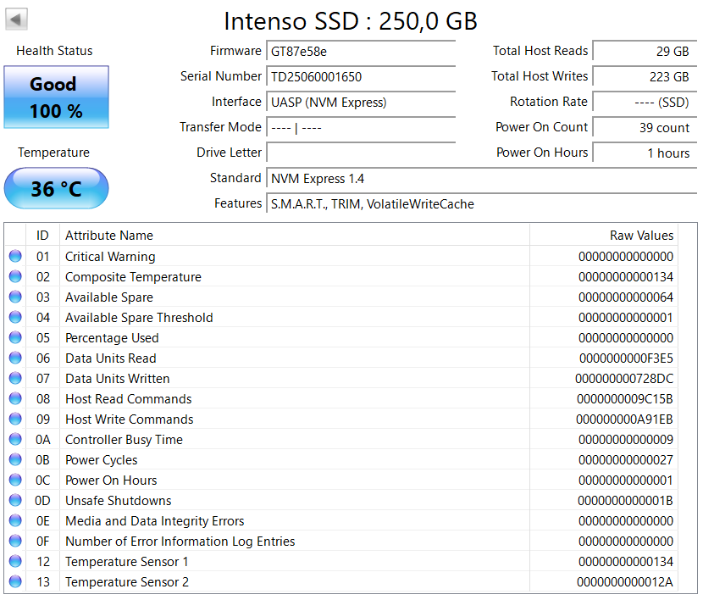
Task: Click the indicator beside Percentage Used
Action: [x=14, y=338]
